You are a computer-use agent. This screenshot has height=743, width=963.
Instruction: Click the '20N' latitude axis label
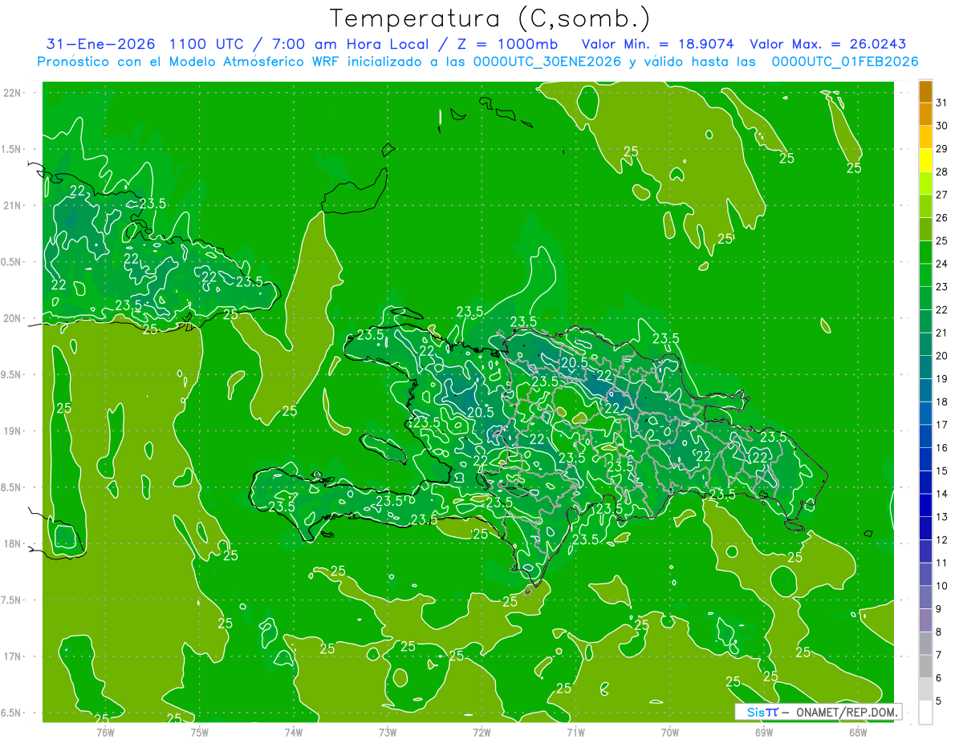(x=11, y=318)
